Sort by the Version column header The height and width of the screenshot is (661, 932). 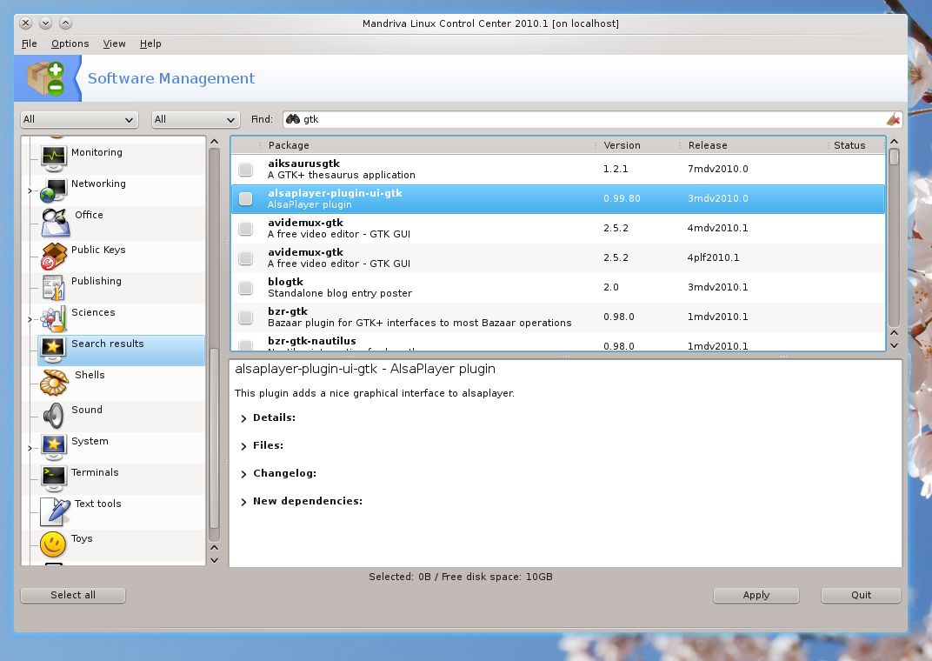[637, 145]
